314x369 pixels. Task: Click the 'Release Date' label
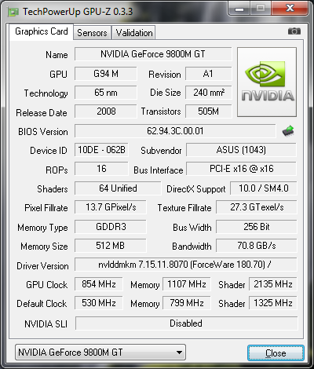(42, 113)
